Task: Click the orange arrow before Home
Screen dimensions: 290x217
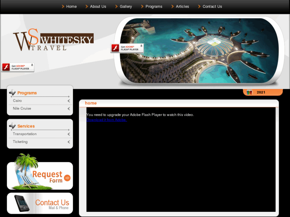Action: coord(63,6)
